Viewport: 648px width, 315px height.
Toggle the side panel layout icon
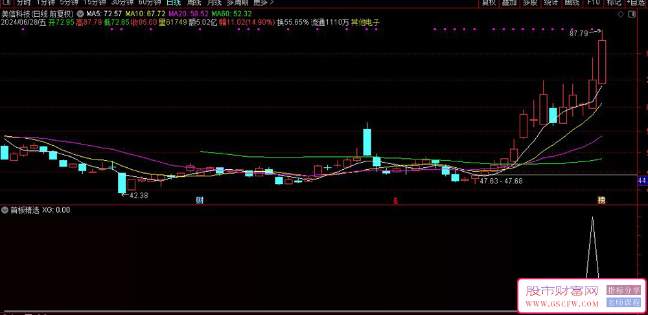coord(631,15)
